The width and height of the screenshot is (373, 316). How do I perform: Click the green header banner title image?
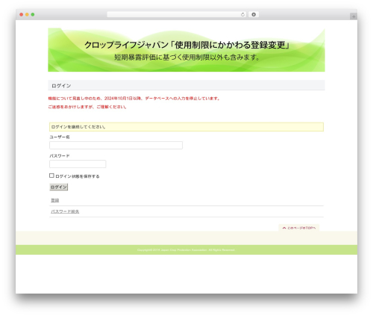point(186,50)
